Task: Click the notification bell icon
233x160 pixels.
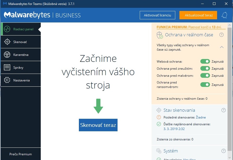Action: (224, 15)
